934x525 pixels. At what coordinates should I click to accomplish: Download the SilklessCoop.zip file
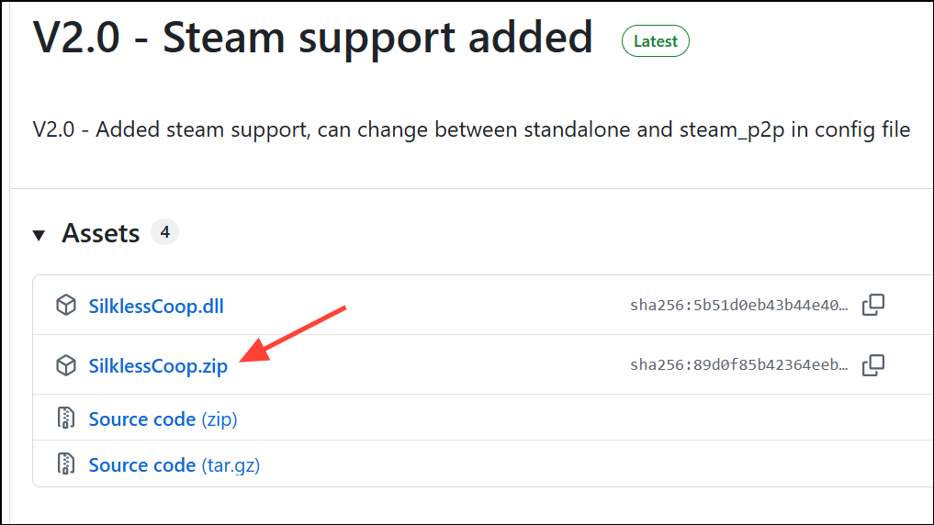(x=158, y=366)
